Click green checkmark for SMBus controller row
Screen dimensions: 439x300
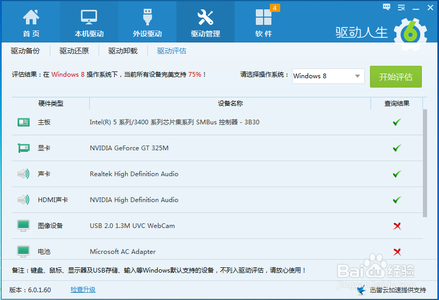(397, 122)
